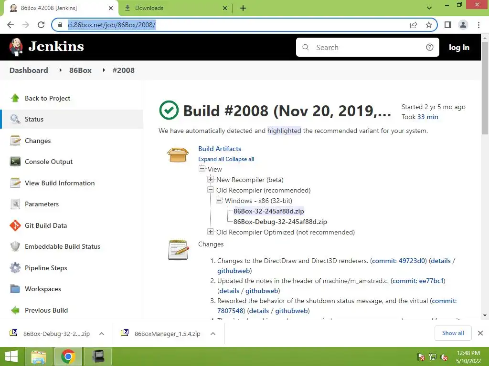Click the browser back arrow
The height and width of the screenshot is (366, 489).
pyautogui.click(x=11, y=25)
